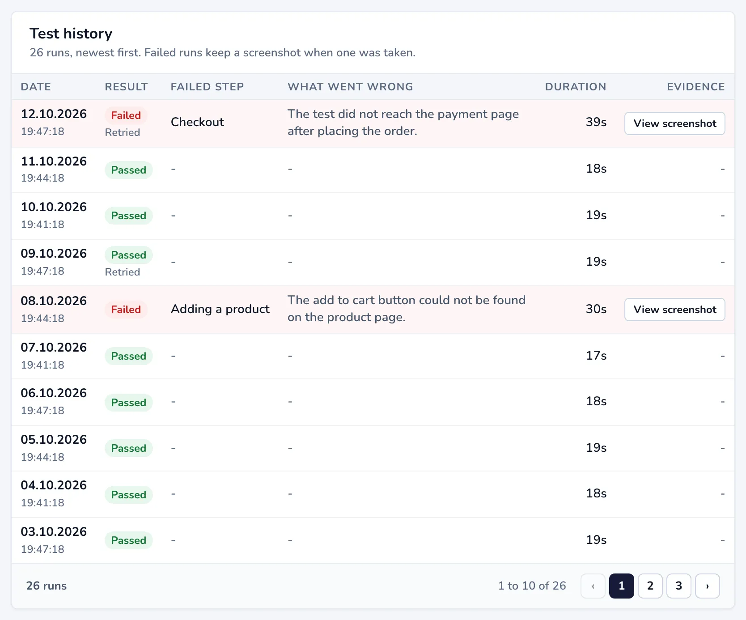Click the DURATION column header
The height and width of the screenshot is (620, 746).
[576, 87]
